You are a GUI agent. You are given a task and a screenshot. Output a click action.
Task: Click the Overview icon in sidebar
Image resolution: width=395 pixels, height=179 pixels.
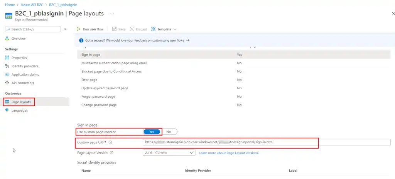click(7, 39)
